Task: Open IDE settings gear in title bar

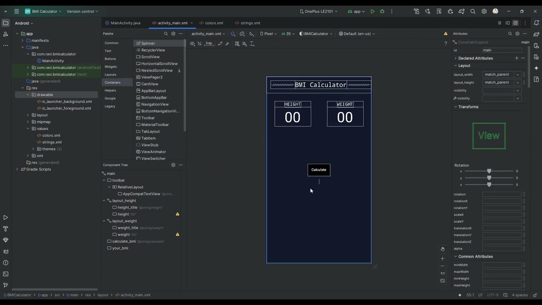Action: pyautogui.click(x=484, y=11)
